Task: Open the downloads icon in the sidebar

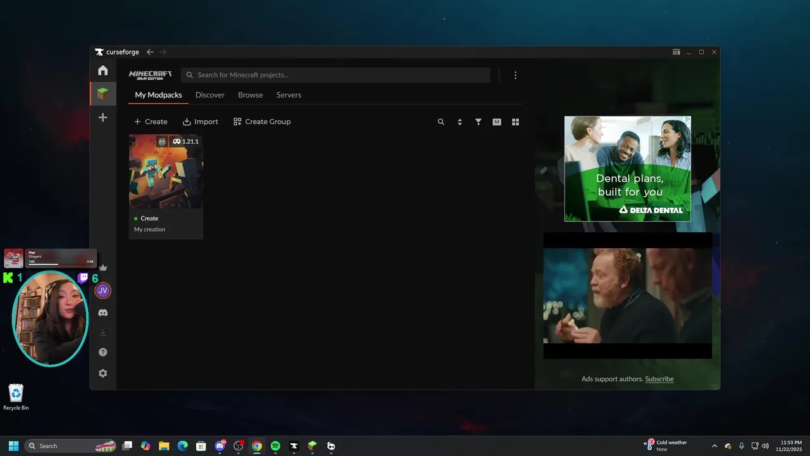Action: pos(103,333)
